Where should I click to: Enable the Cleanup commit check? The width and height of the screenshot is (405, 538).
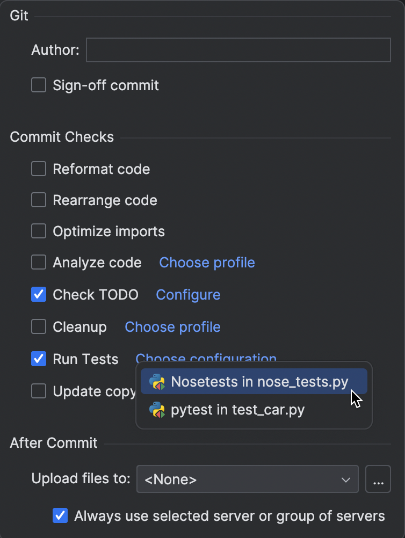pos(38,326)
